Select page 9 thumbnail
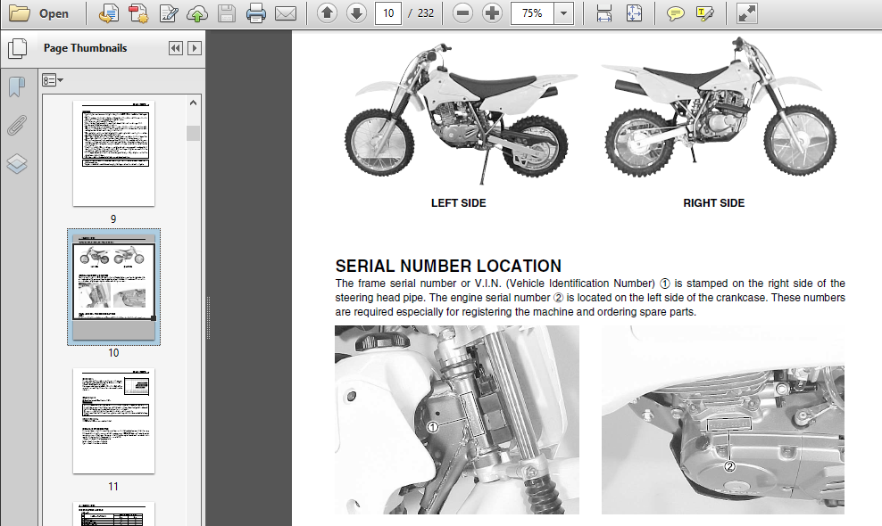Viewport: 882px width, 526px height. [113, 153]
